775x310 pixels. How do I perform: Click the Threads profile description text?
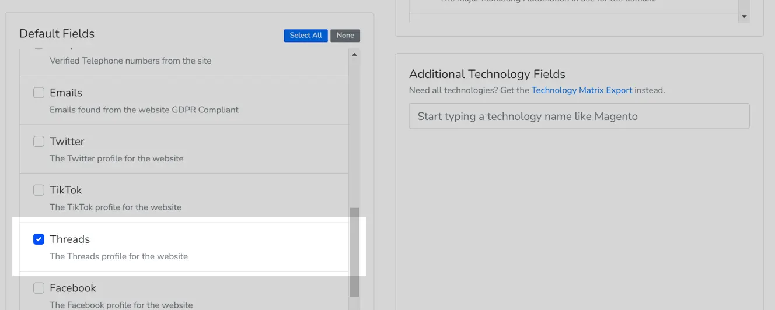click(118, 256)
